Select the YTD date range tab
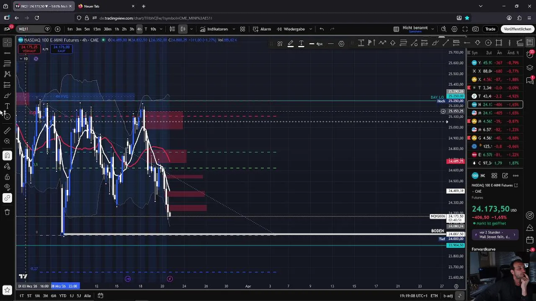Screen dimensions: 536x301 pyautogui.click(x=62, y=296)
